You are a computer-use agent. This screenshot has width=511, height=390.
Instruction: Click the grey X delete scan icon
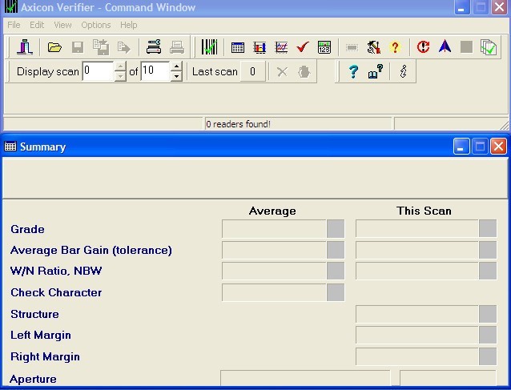click(282, 72)
